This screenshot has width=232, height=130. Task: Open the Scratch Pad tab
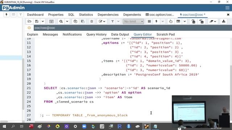[x=166, y=34]
